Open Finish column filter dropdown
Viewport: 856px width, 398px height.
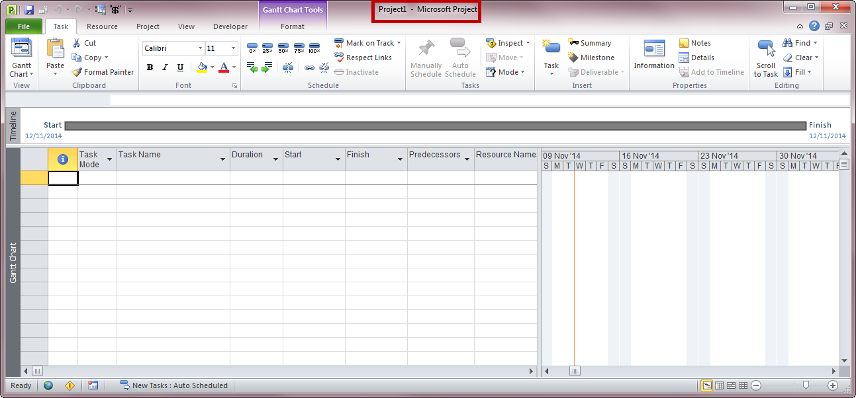[401, 159]
